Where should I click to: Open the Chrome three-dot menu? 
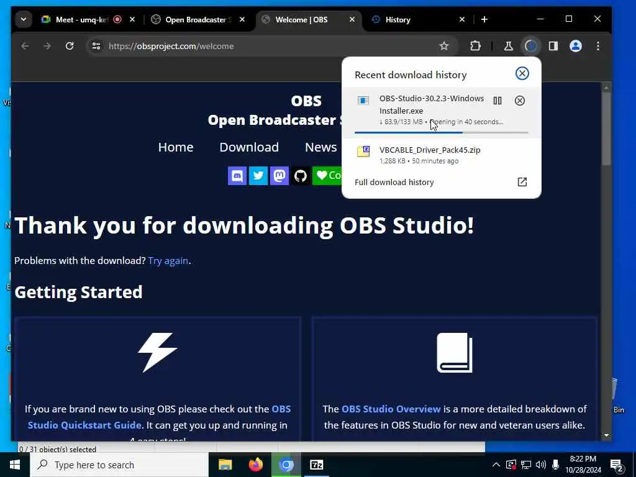coord(598,46)
